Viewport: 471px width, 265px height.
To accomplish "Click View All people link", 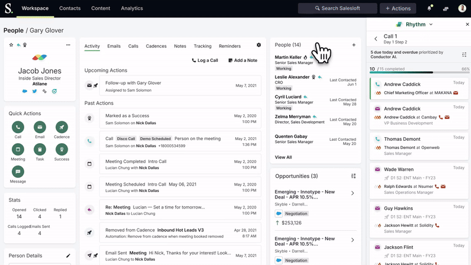I will pyautogui.click(x=283, y=157).
